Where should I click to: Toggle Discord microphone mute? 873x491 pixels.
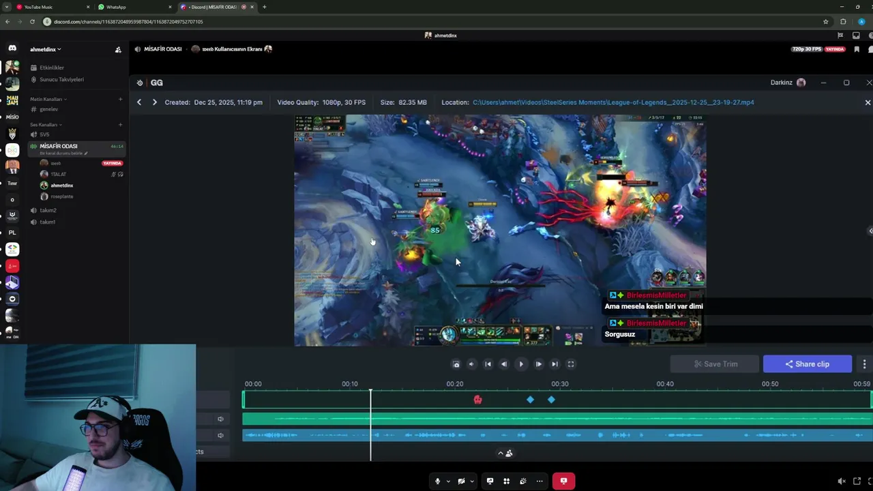pos(438,481)
